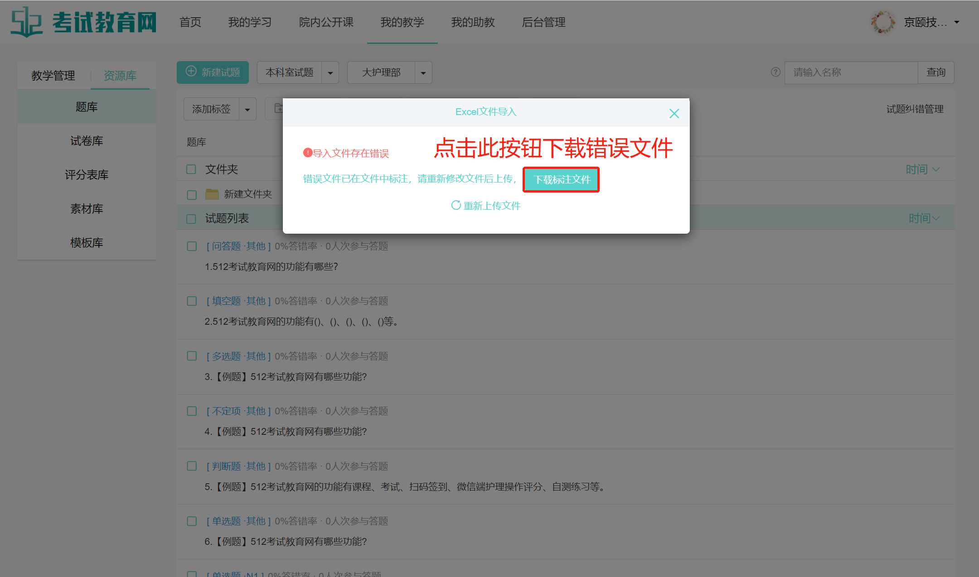Switch to 试卷库 in sidebar
Screen dimensions: 979x577
[87, 141]
